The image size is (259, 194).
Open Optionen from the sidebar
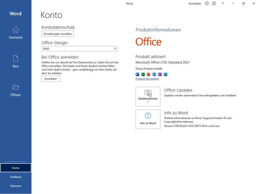pyautogui.click(x=16, y=186)
